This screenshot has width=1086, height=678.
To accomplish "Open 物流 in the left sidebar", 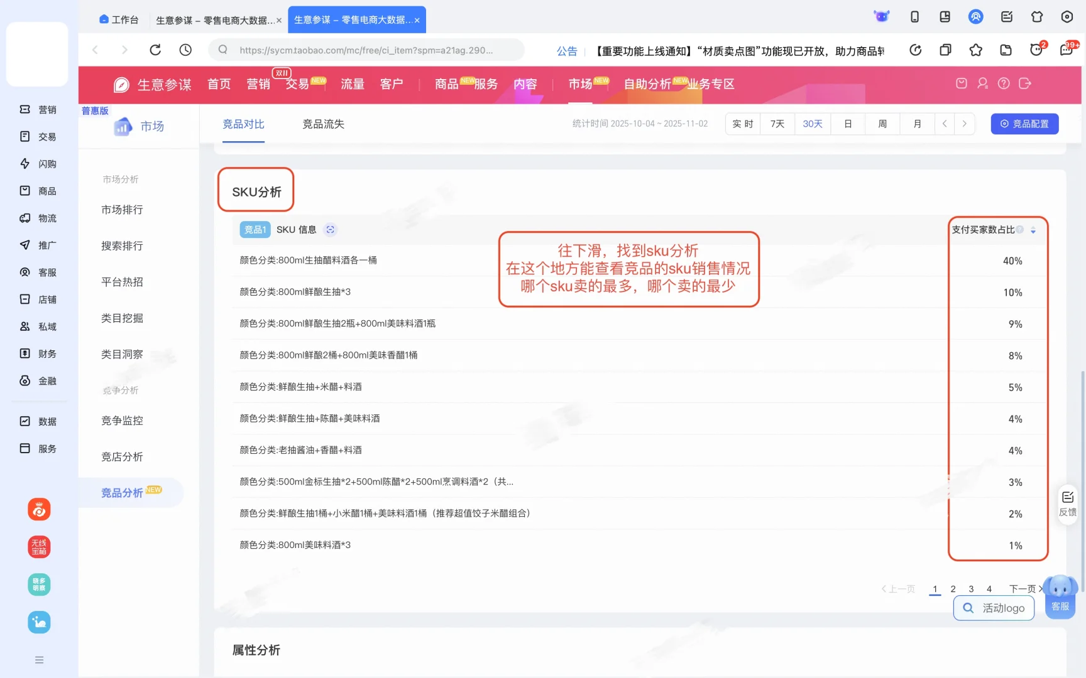I will [x=38, y=218].
